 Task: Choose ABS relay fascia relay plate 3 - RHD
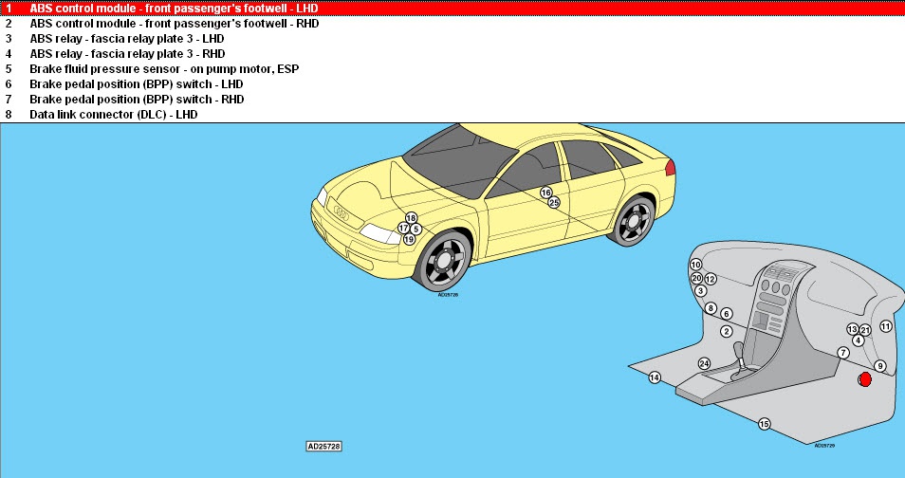pyautogui.click(x=128, y=54)
